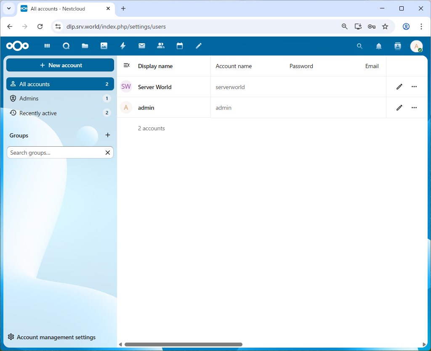Viewport: 431px width, 351px height.
Task: Click the Display name column header
Action: (x=155, y=66)
